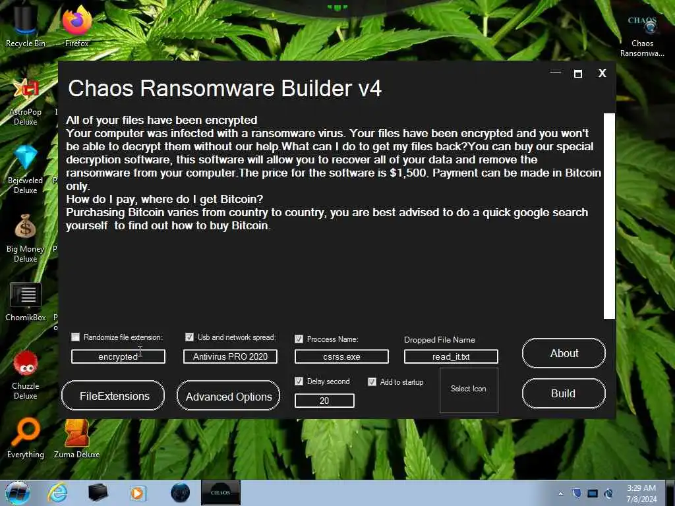This screenshot has width=675, height=506.
Task: Click the shield tray icon
Action: click(576, 493)
